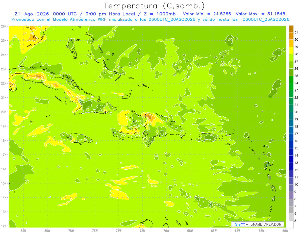The height and width of the screenshot is (234, 303).
Task: Click the legend swatch between 25 and 26
Action: tap(291, 72)
